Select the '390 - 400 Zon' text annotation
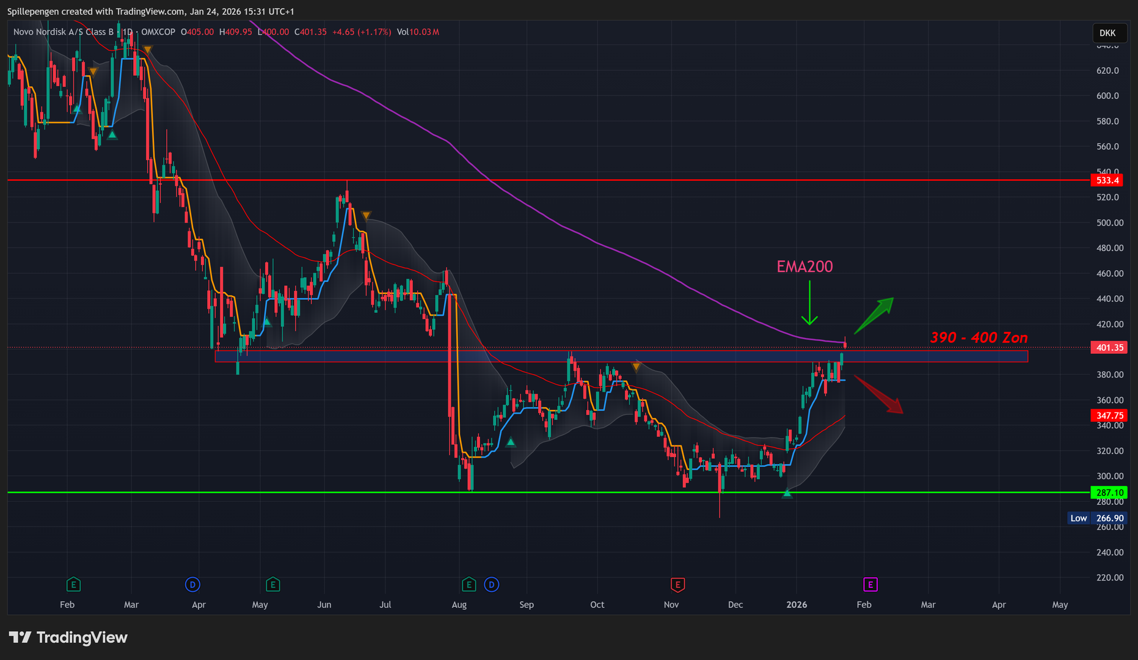 [979, 337]
